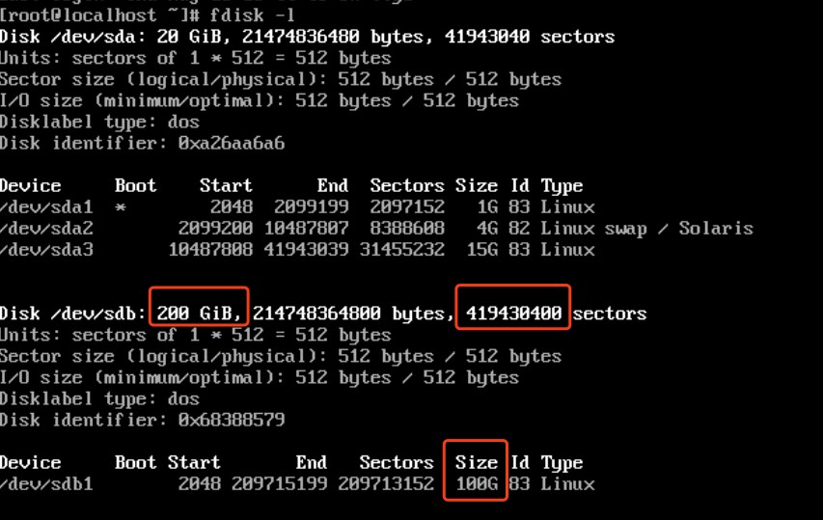The height and width of the screenshot is (520, 823).
Task: Click the 4G size of /dev/sda2
Action: (486, 229)
